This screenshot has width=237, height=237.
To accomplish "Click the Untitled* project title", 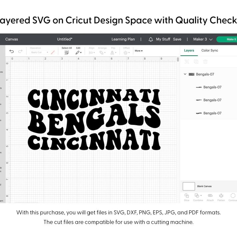I will (65, 39).
